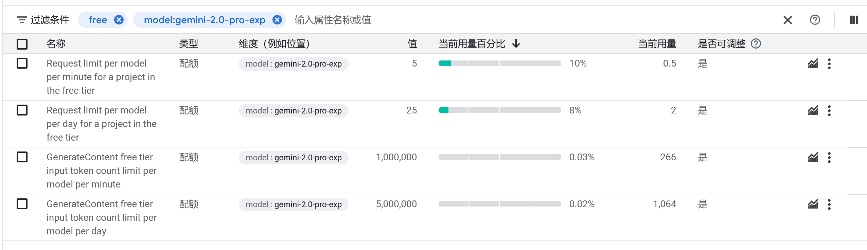Show usage chart for requests per minute row

(x=813, y=64)
